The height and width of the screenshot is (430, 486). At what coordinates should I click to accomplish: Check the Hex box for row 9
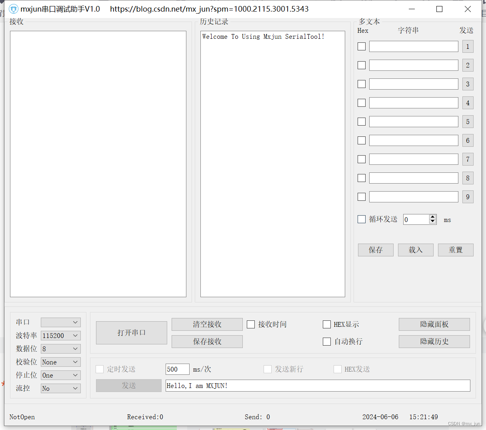362,197
